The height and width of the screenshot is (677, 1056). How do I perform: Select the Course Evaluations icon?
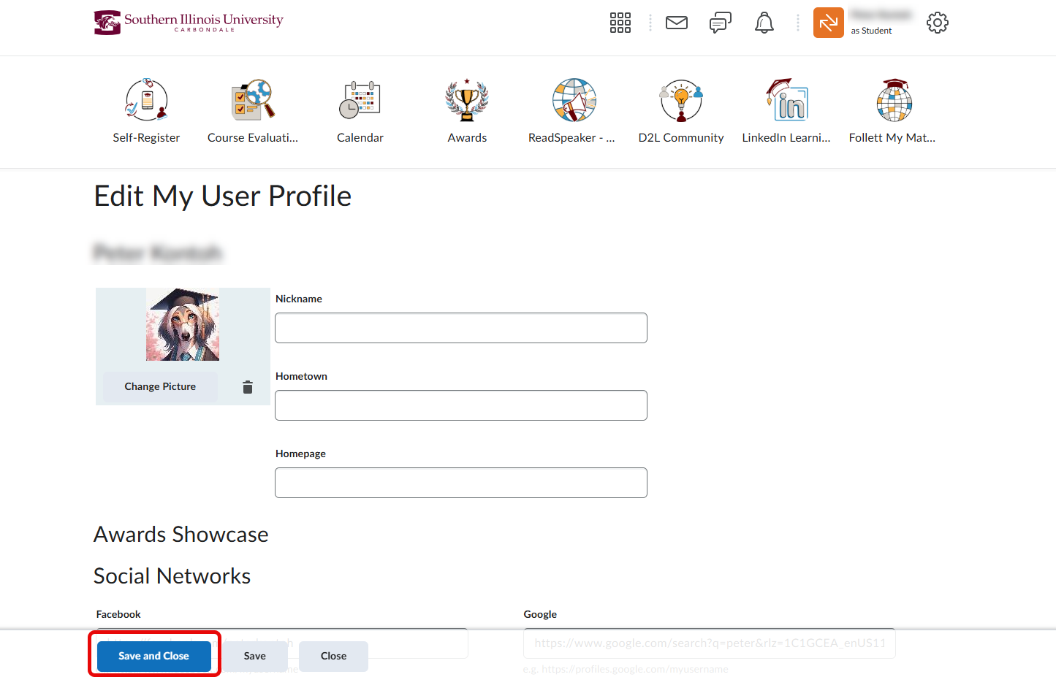pos(252,100)
